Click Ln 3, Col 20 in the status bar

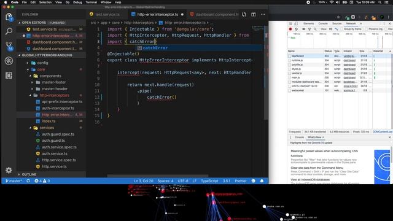click(x=143, y=180)
